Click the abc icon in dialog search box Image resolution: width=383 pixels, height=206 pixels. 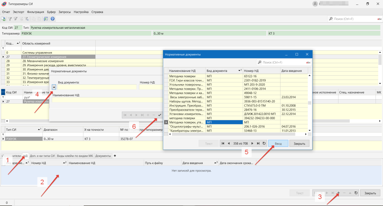point(308,63)
